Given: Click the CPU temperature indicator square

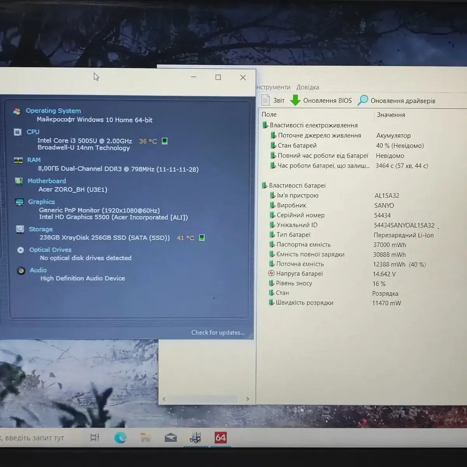Looking at the screenshot, I should 165,141.
